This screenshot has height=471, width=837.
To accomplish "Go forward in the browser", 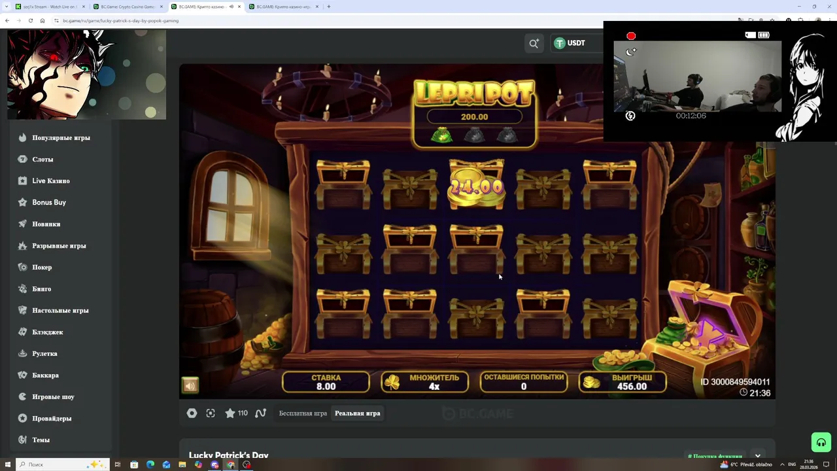I will click(x=19, y=21).
